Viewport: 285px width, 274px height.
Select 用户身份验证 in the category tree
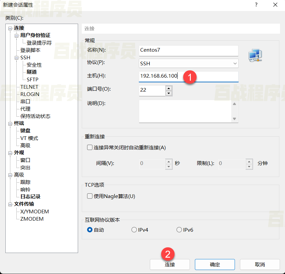click(35, 35)
